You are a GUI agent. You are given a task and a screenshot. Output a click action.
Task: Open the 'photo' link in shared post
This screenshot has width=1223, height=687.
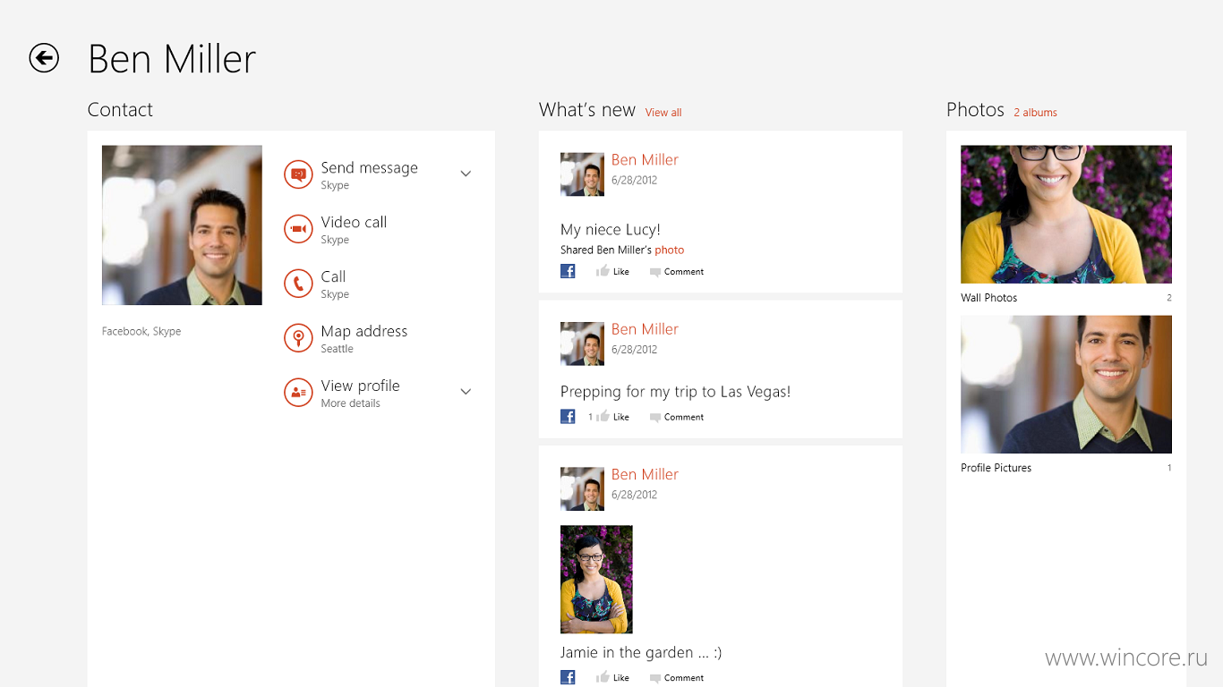tap(669, 250)
